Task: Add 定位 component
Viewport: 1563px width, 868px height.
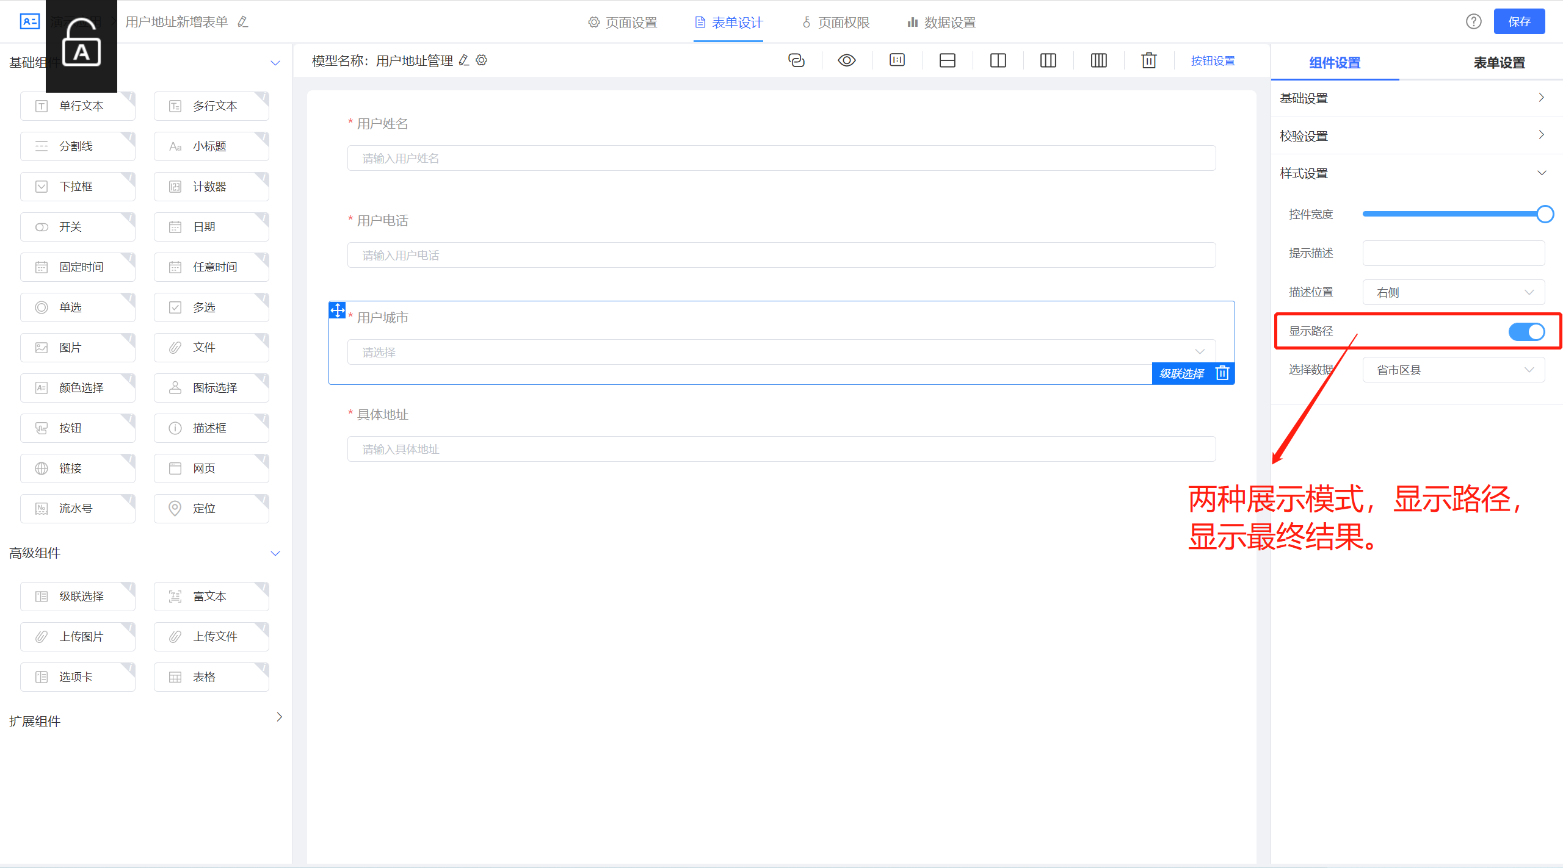Action: point(211,509)
